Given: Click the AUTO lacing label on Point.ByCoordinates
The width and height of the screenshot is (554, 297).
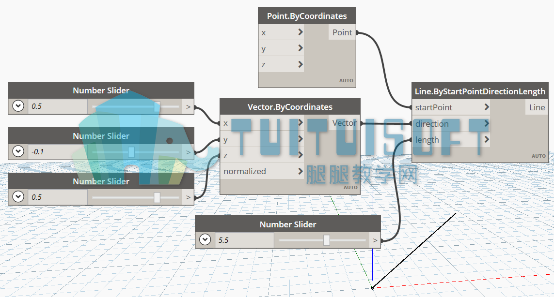Looking at the screenshot, I should (x=346, y=80).
